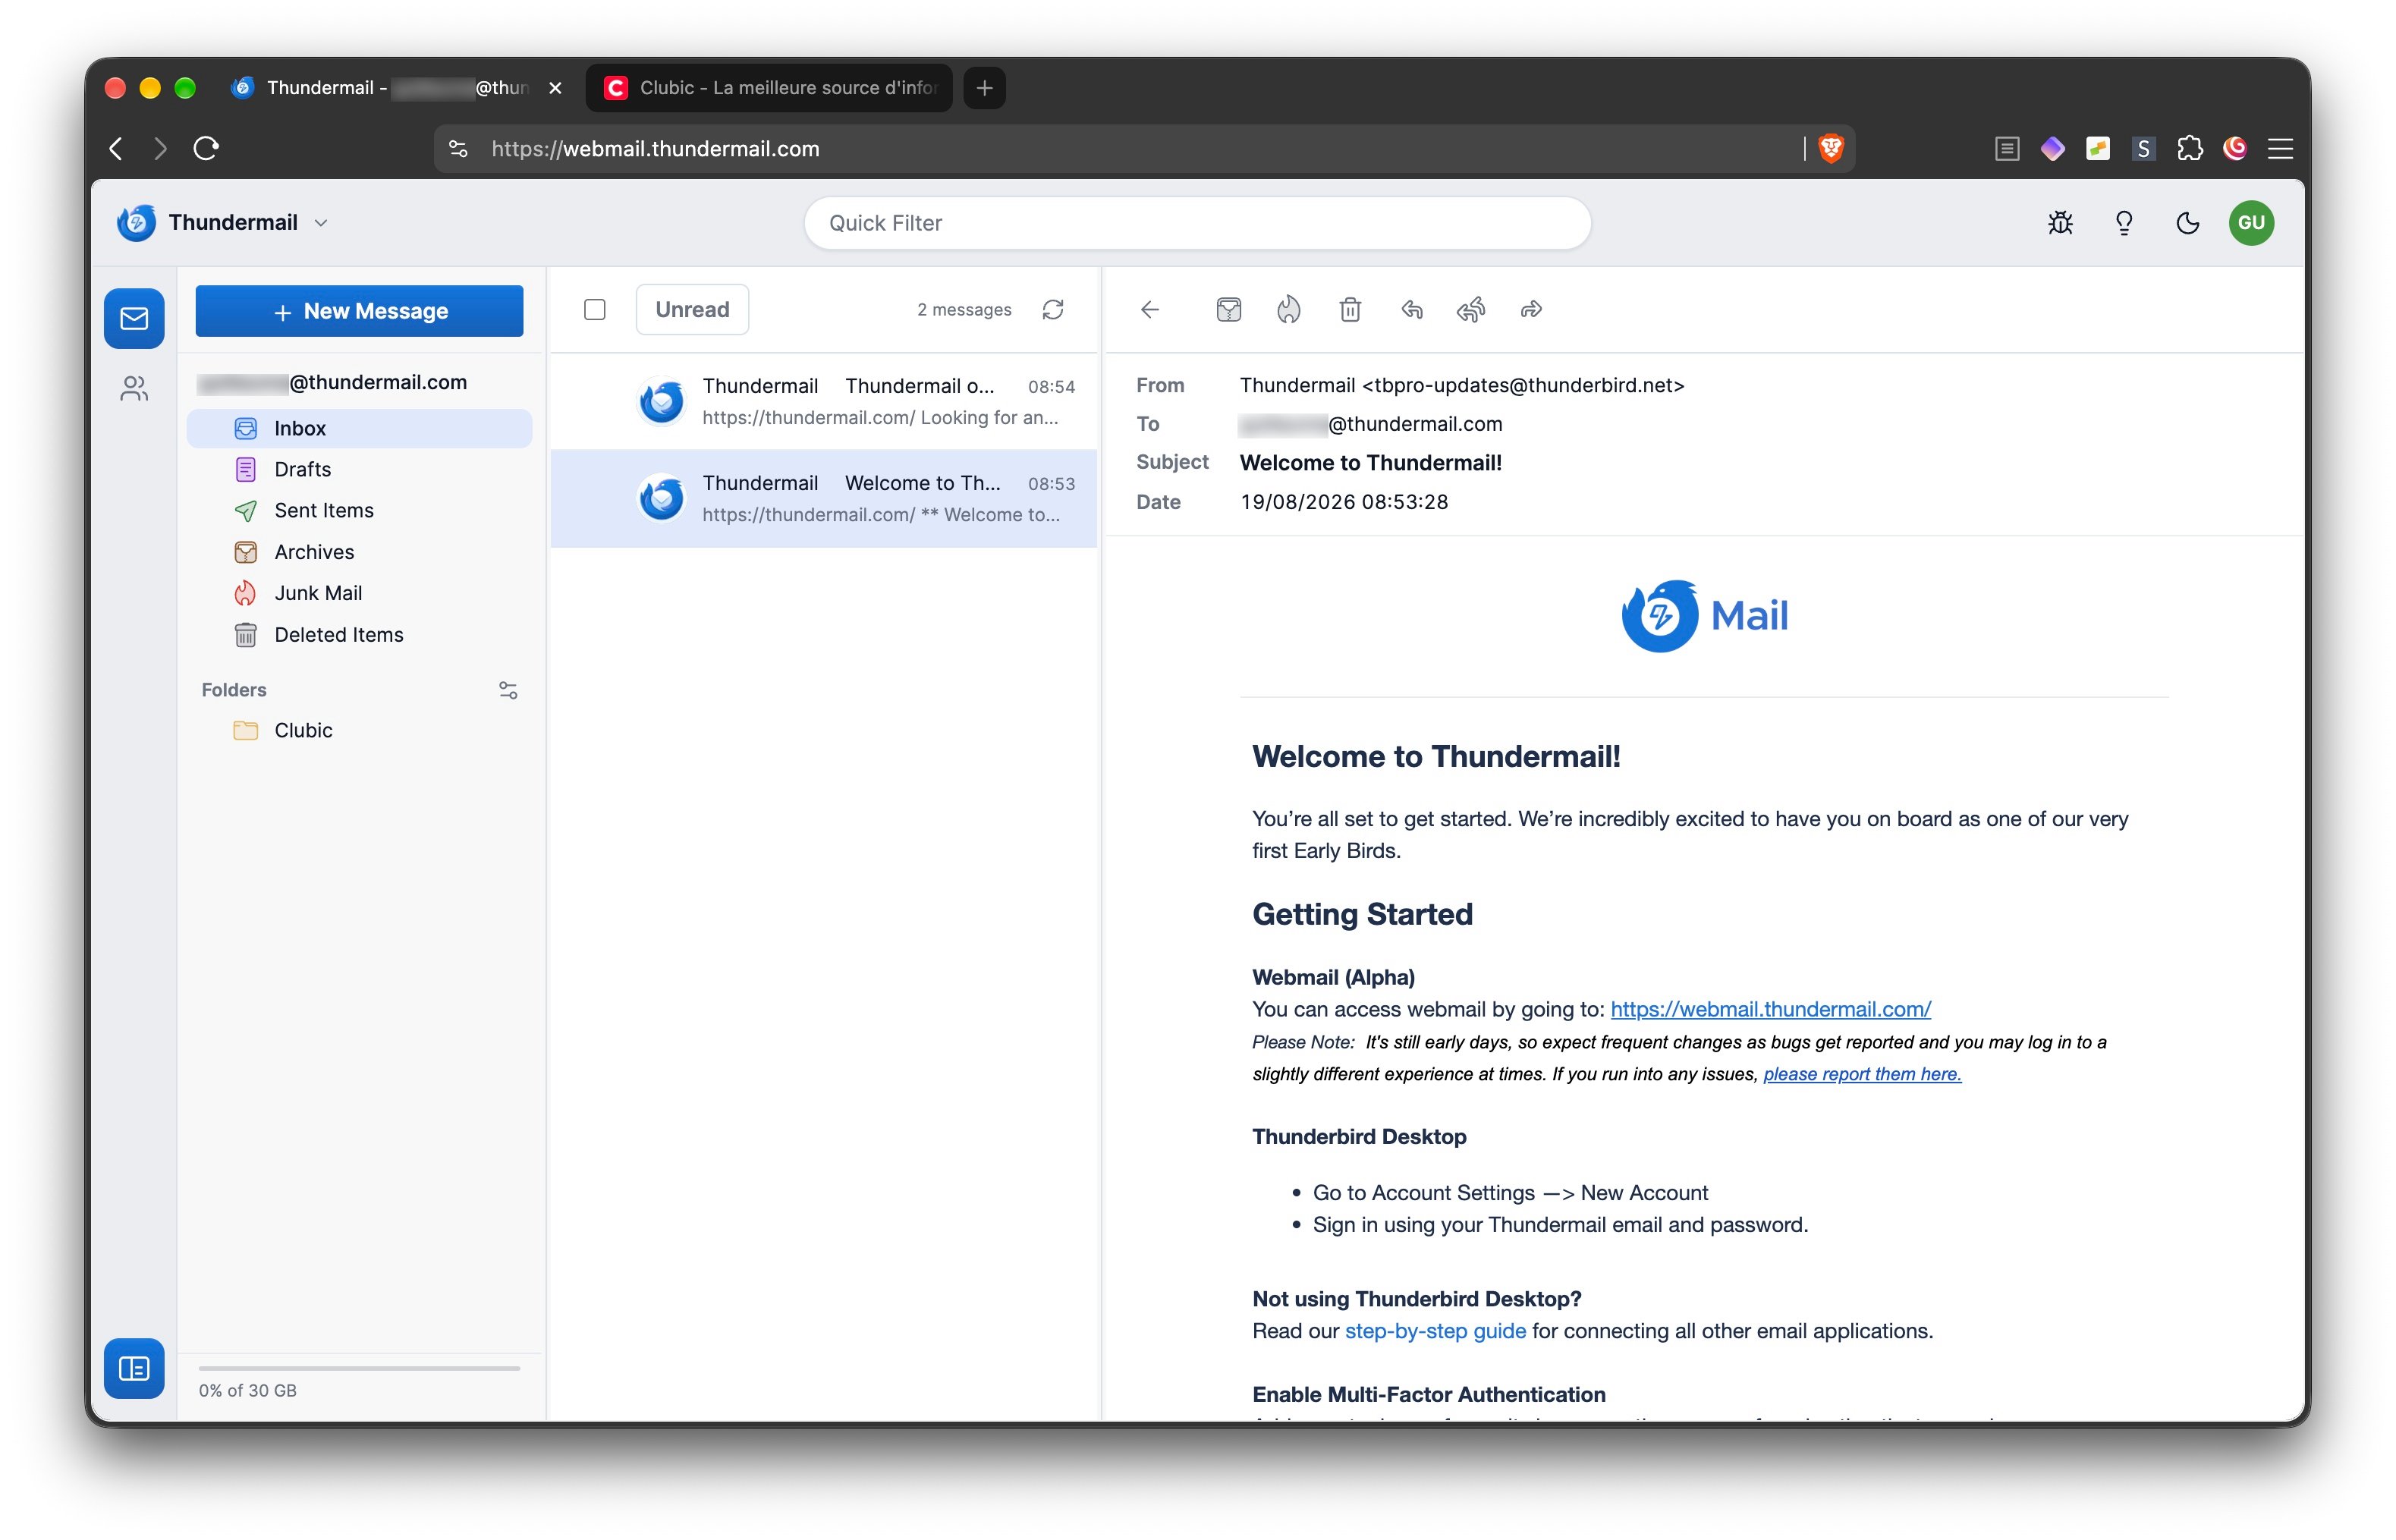2396x1540 pixels.
Task: Click the please report them here link
Action: tap(1862, 1074)
